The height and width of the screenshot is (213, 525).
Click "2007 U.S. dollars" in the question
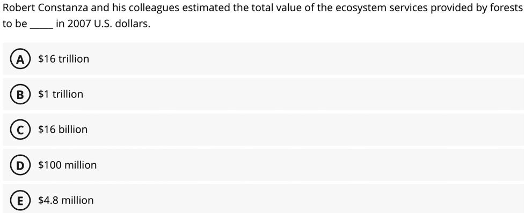pos(109,24)
